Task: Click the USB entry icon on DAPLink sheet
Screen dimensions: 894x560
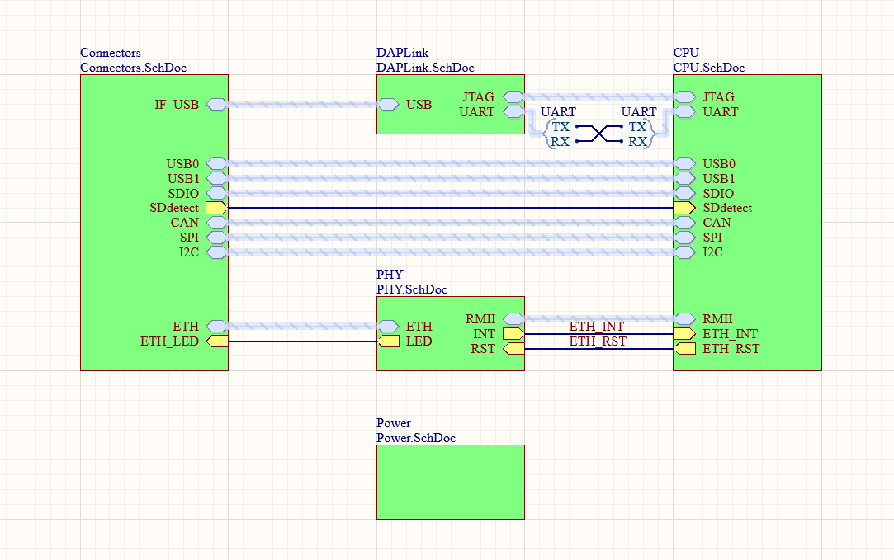Action: [388, 105]
